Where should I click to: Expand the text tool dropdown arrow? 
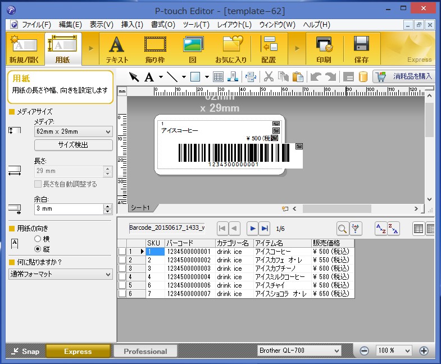161,76
